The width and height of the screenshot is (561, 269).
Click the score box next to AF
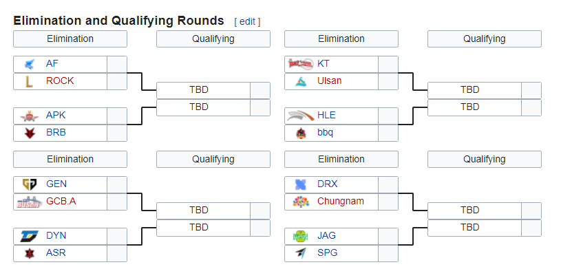click(x=117, y=65)
